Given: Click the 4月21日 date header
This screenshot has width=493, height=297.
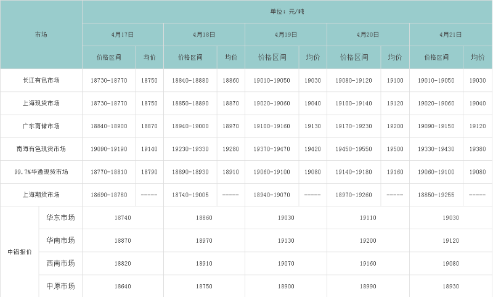Looking at the screenshot, I should click(450, 35).
